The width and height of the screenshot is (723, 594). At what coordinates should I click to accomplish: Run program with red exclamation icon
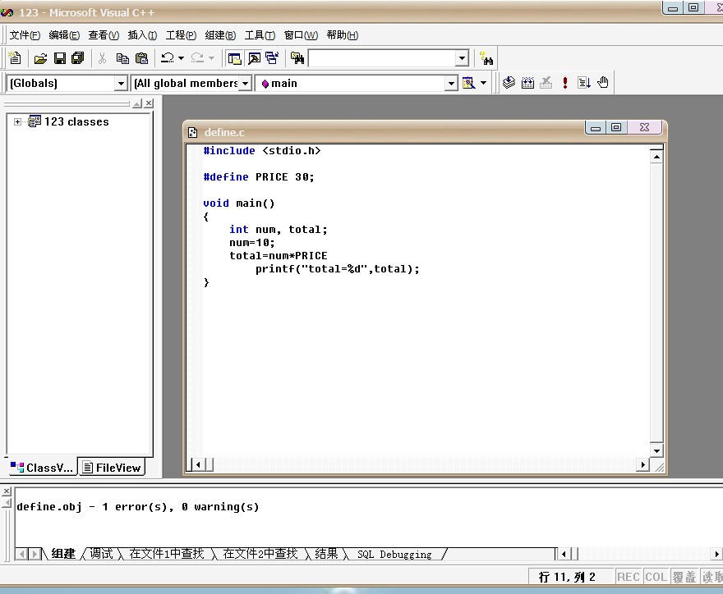pyautogui.click(x=565, y=82)
